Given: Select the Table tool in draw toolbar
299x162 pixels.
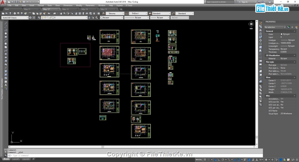Looking at the screenshot, I should pos(6,81).
